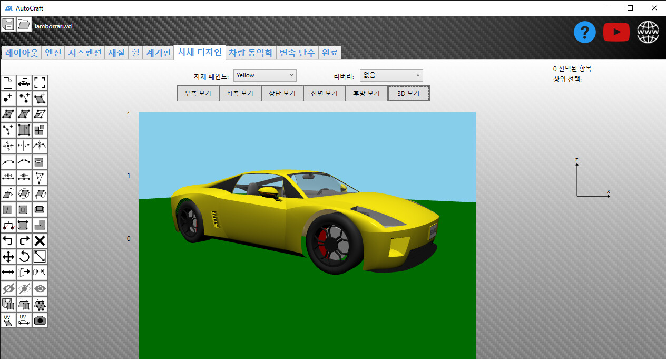Expand the 리버리 dropdown showing 없음
The width and height of the screenshot is (666, 359).
(391, 75)
